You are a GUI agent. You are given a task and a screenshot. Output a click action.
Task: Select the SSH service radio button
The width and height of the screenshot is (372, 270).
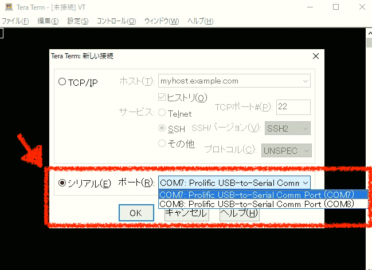tap(162, 128)
